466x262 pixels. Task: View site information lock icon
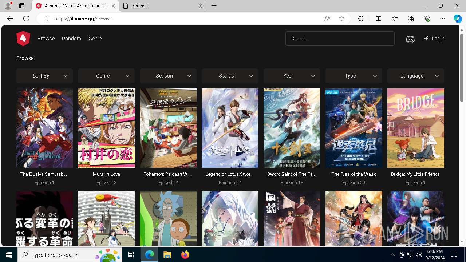pyautogui.click(x=46, y=19)
